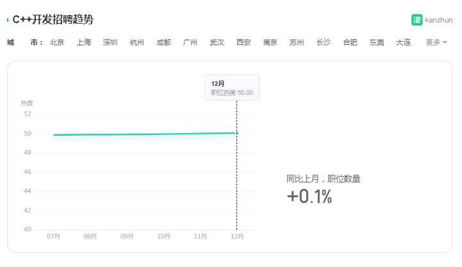This screenshot has height=267, width=462.
Task: Choose 杭州 from city list
Action: click(136, 42)
